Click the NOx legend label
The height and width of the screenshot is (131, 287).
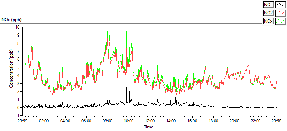point(268,21)
